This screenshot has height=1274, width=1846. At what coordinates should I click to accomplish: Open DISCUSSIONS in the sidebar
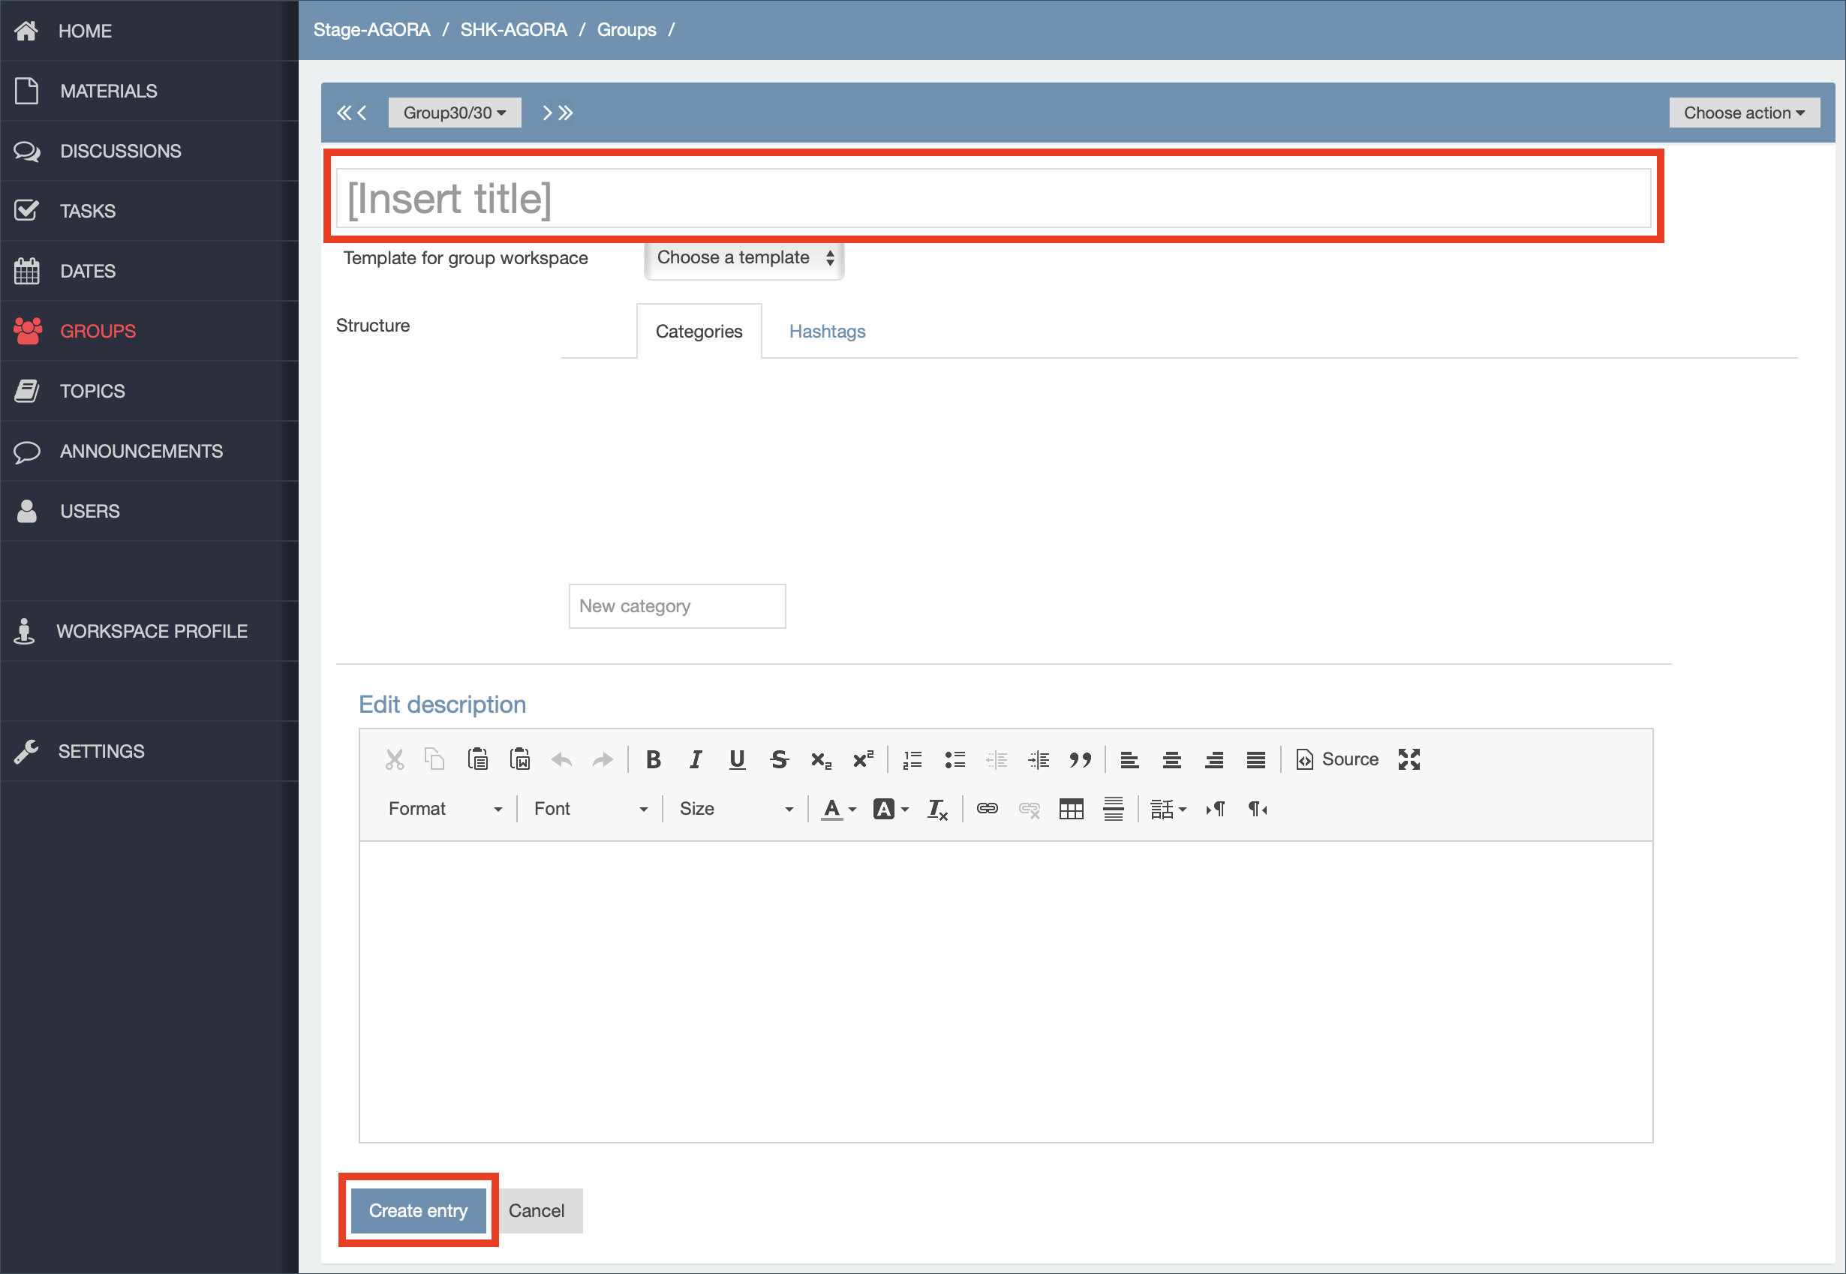tap(149, 151)
